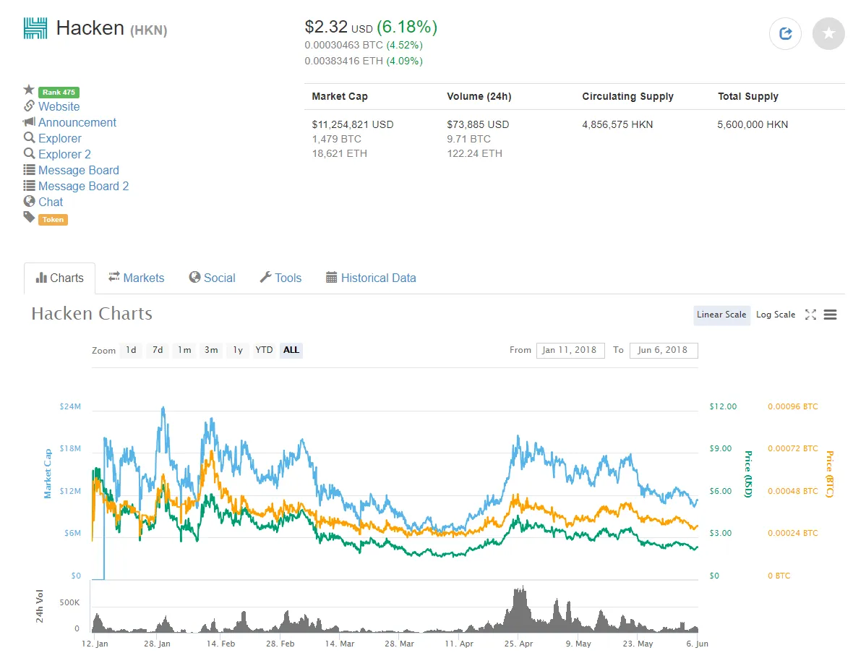Click the magnifier icon beside Explorer 2
Screen dimensions: 866x653
point(29,153)
